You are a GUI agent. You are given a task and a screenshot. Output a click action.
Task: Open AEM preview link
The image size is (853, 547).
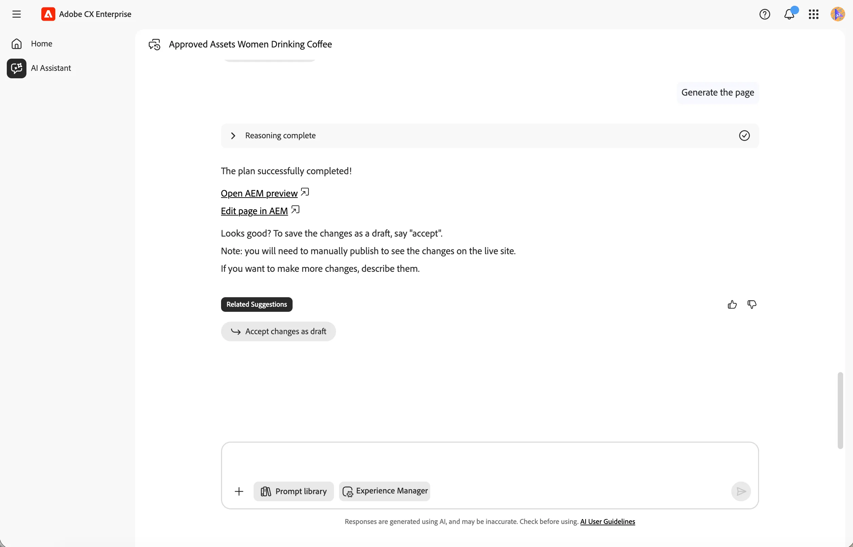coord(259,193)
